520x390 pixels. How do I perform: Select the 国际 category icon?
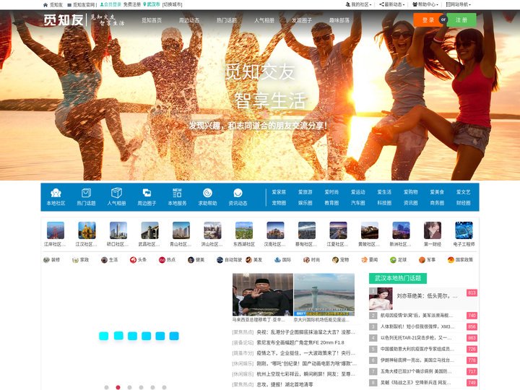[277, 260]
